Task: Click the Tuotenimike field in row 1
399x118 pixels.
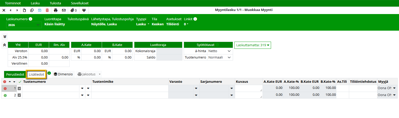Action: tap(130, 88)
